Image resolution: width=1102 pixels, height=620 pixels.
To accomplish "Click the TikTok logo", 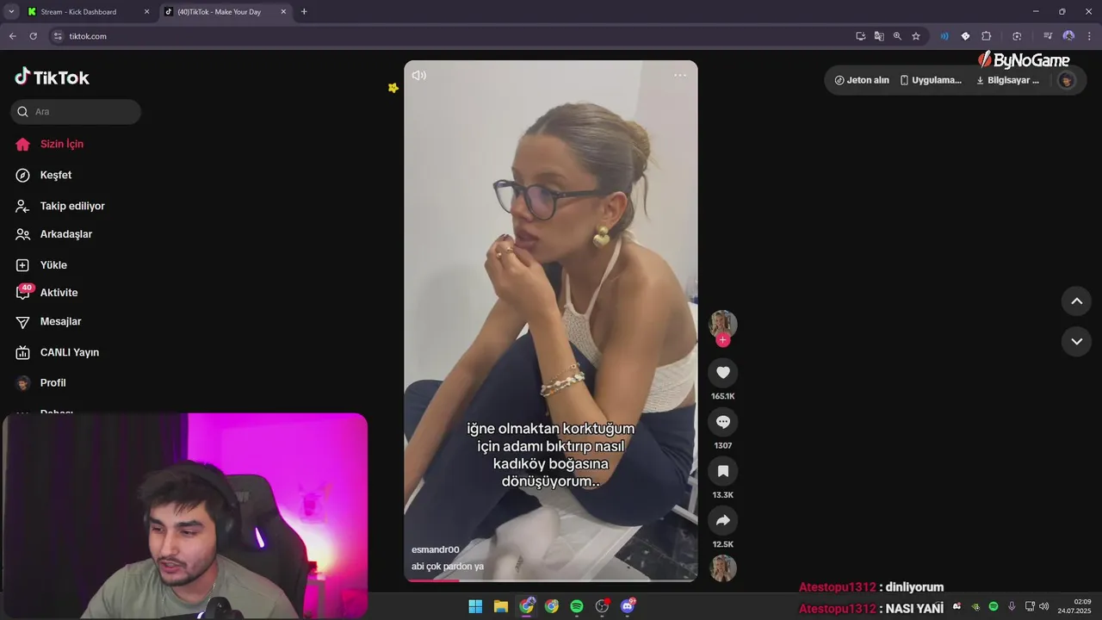I will coord(53,77).
